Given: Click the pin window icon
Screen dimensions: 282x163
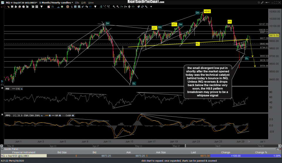Looking at the screenshot, I should click(x=266, y=3).
